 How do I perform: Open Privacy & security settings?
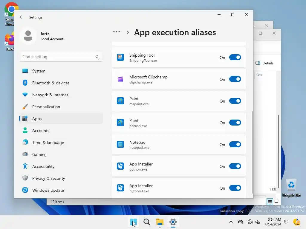coord(61,178)
